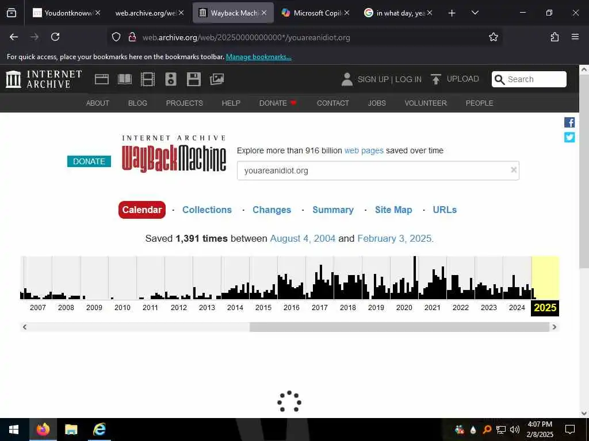This screenshot has height=441, width=589.
Task: Click the Internet Archive logo
Action: click(x=44, y=79)
